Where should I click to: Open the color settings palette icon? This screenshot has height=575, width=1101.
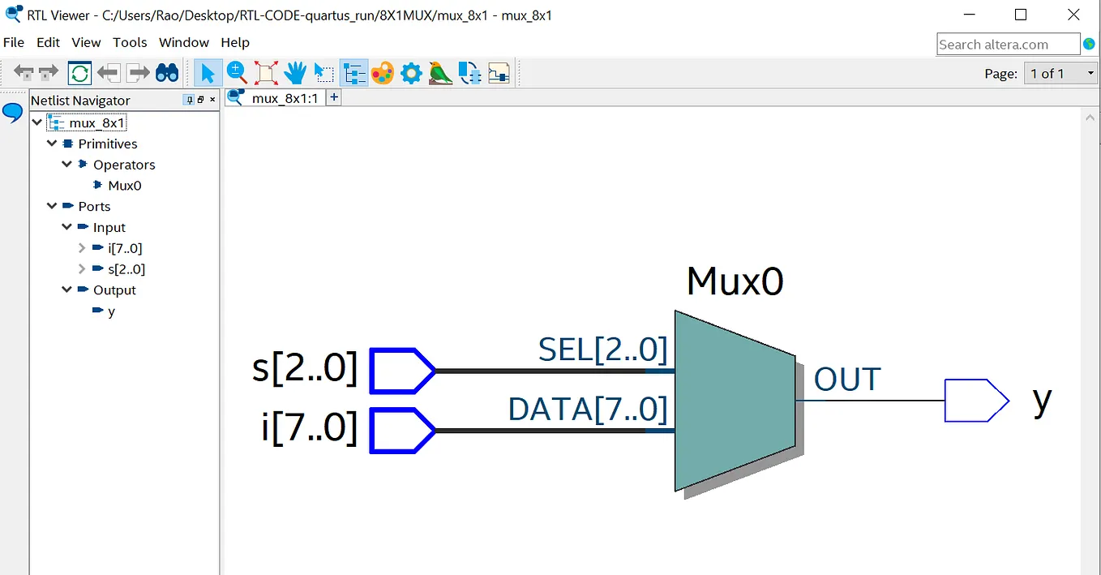(x=382, y=72)
